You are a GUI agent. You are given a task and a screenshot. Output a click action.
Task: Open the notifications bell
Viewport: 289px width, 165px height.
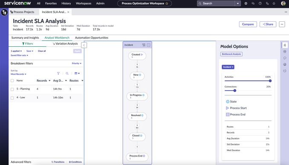click(x=274, y=3)
